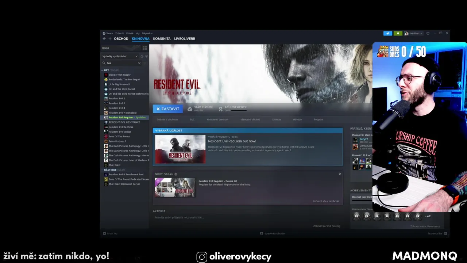
Task: Open the Podpora link
Action: (x=319, y=119)
